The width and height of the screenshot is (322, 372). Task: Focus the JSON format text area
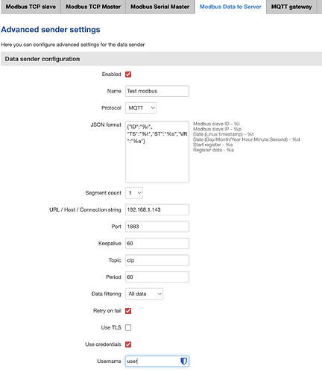tap(157, 152)
